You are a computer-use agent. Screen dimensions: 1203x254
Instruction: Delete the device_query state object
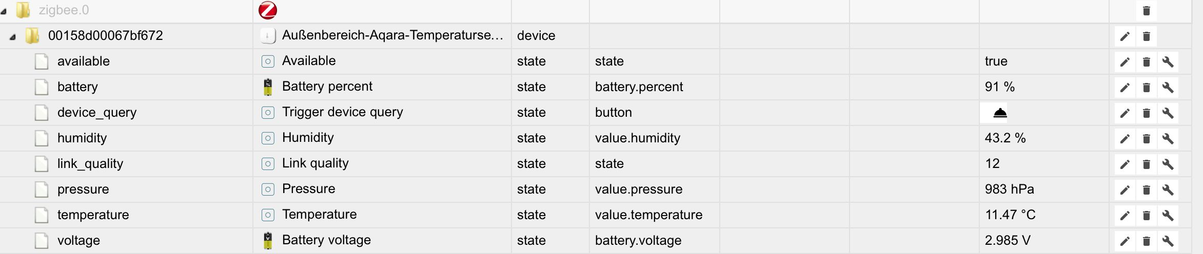pyautogui.click(x=1146, y=113)
